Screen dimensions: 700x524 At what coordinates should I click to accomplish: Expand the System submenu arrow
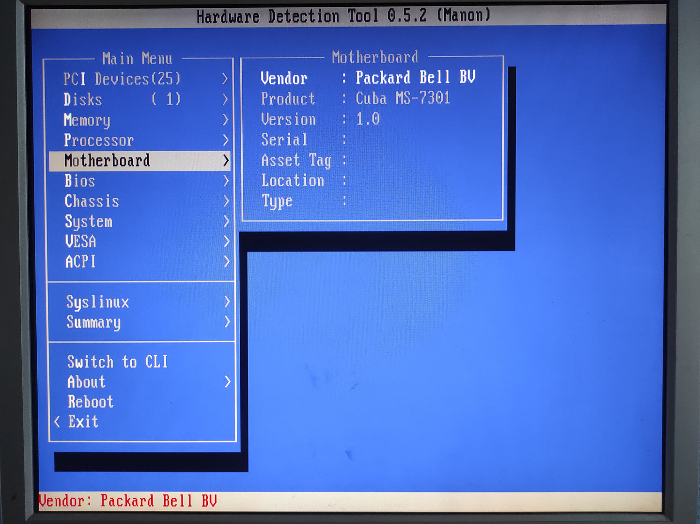coord(226,222)
